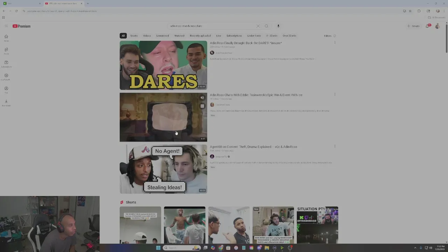Open Shorts in the sidebar
448x252 pixels.
point(6,51)
